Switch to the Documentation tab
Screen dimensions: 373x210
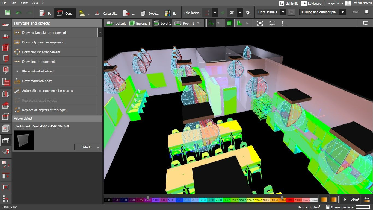click(150, 13)
